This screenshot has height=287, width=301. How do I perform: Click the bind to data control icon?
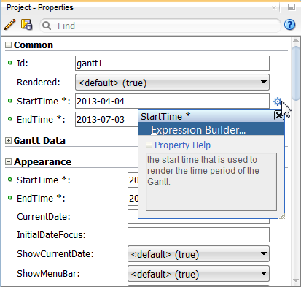[26, 25]
